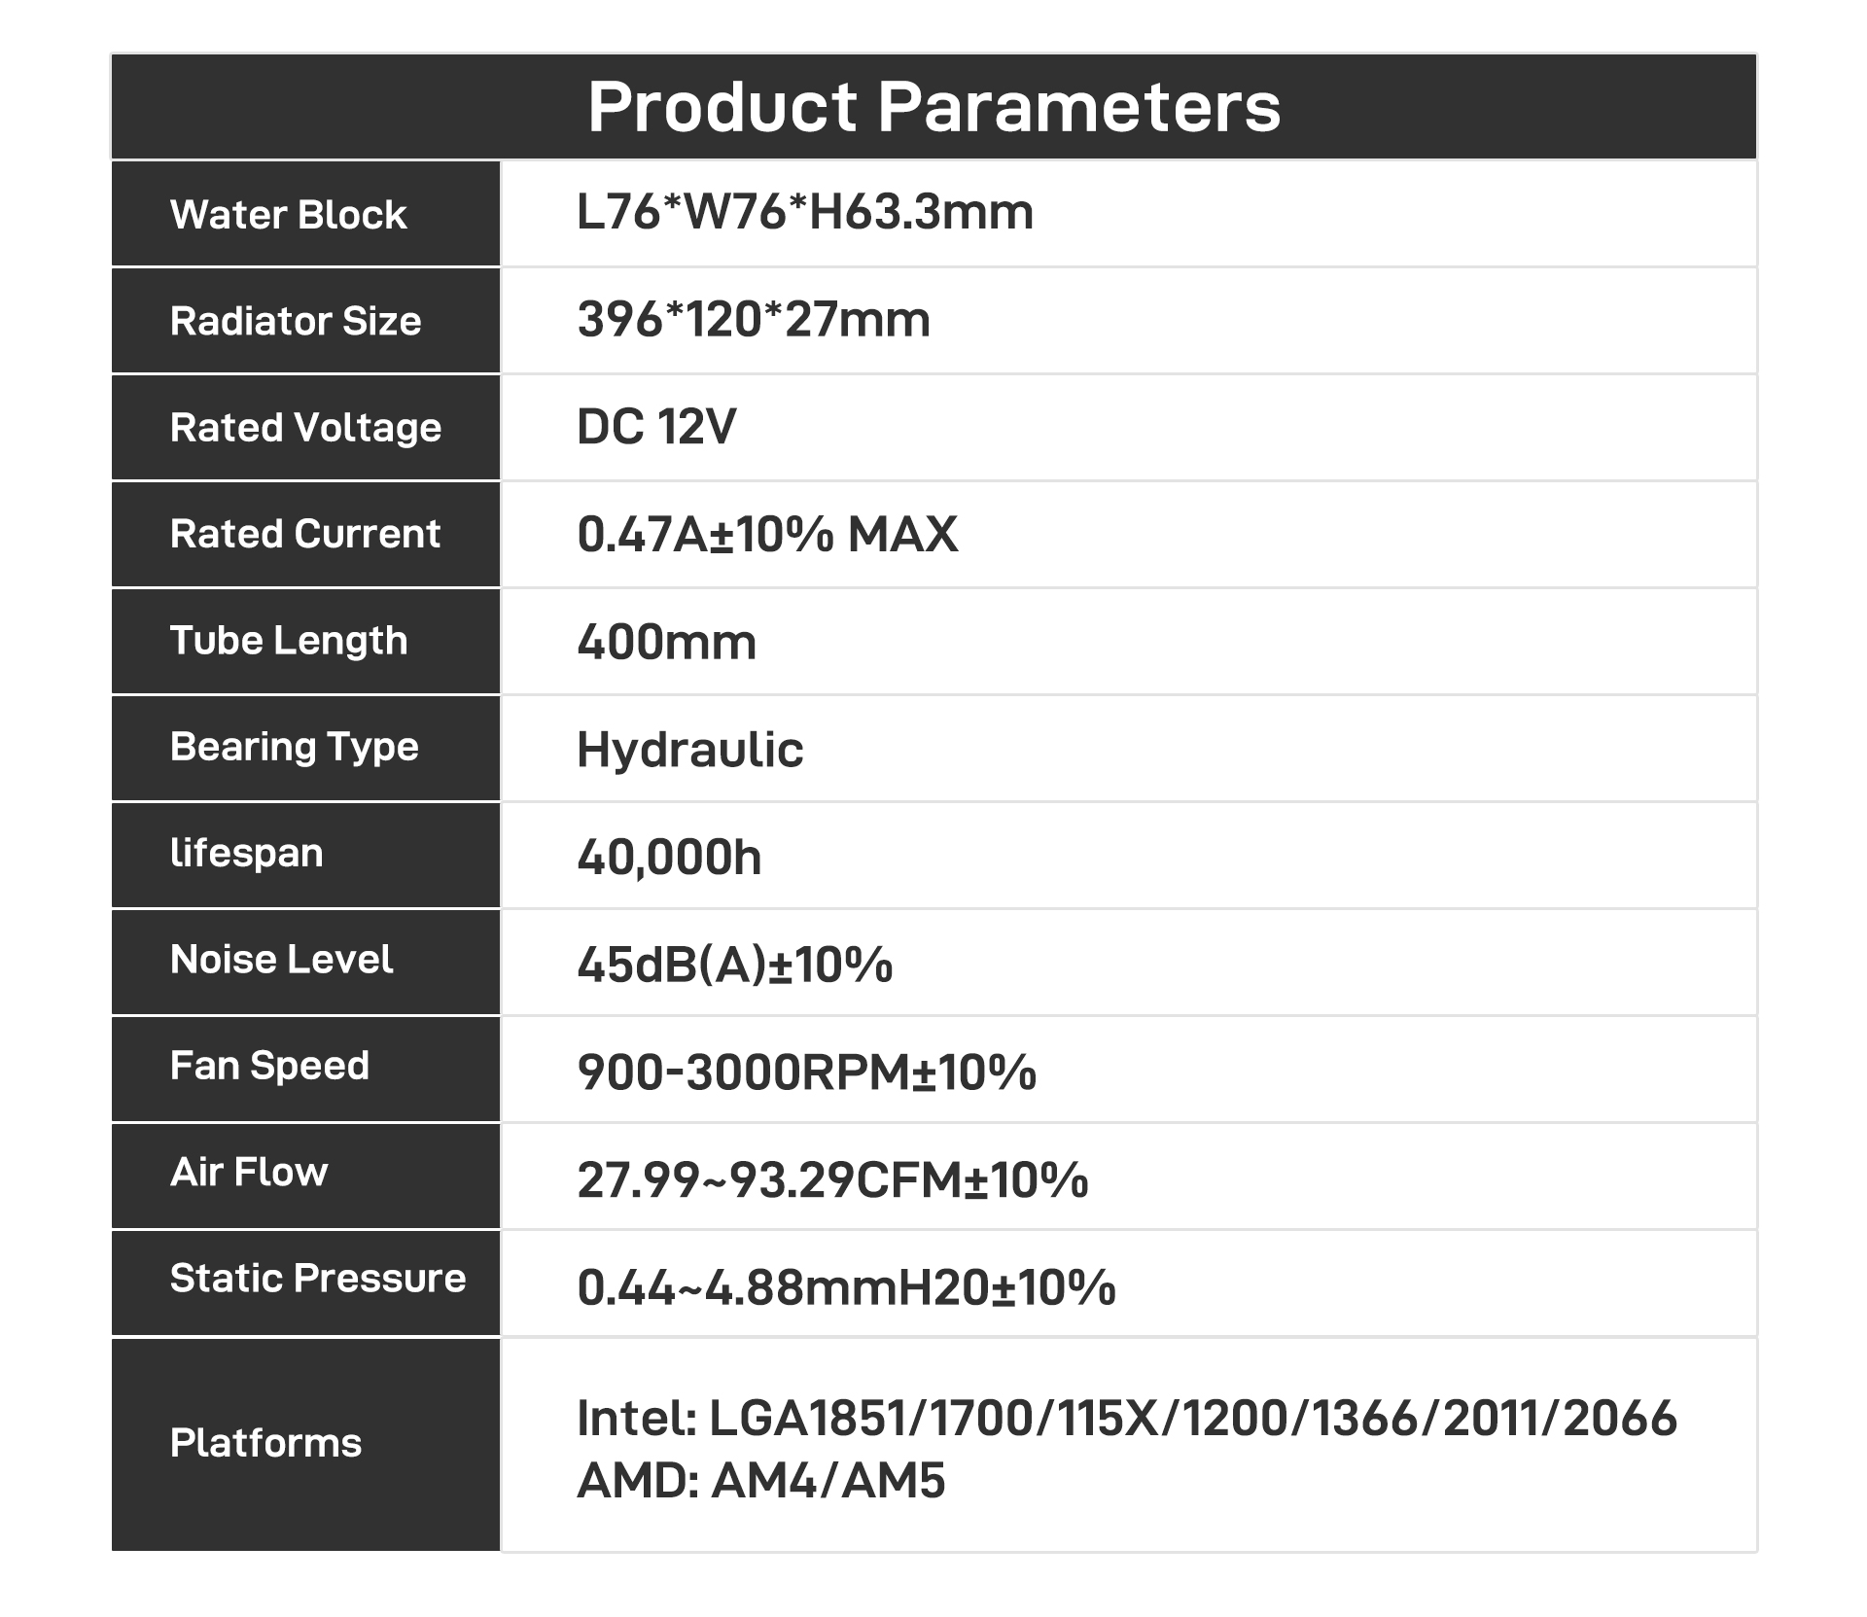The image size is (1867, 1617).
Task: Click the 400mm tube length value
Action: (666, 642)
